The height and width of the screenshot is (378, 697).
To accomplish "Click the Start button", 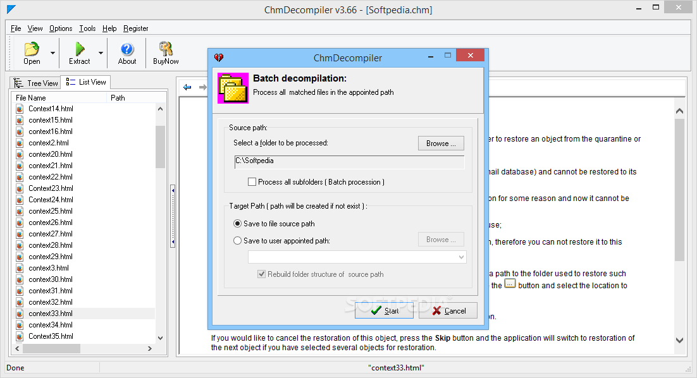I will 384,310.
